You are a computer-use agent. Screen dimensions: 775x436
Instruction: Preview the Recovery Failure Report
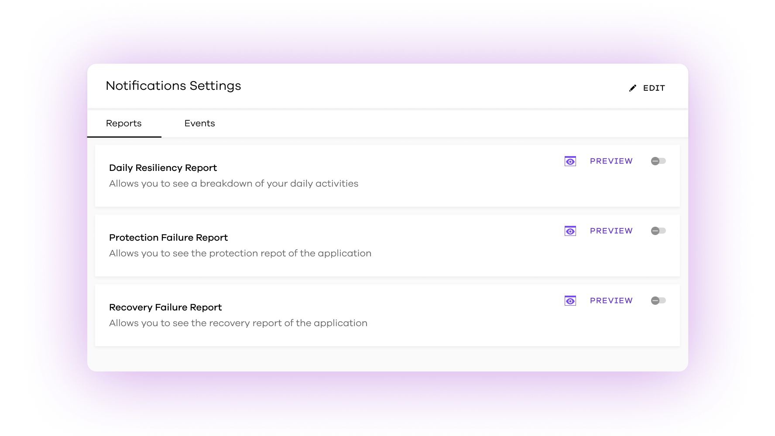click(611, 301)
